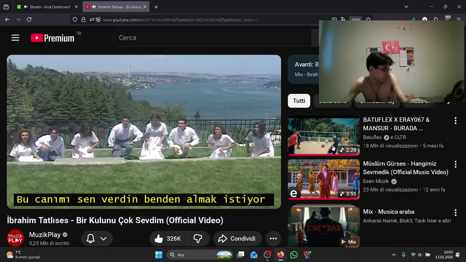Dislike the İbrahim Tatlıses video
Screen dimensions: 466x262
point(198,239)
